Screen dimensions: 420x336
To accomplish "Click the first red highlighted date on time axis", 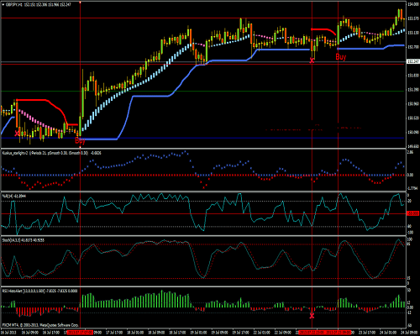I will (80, 333).
